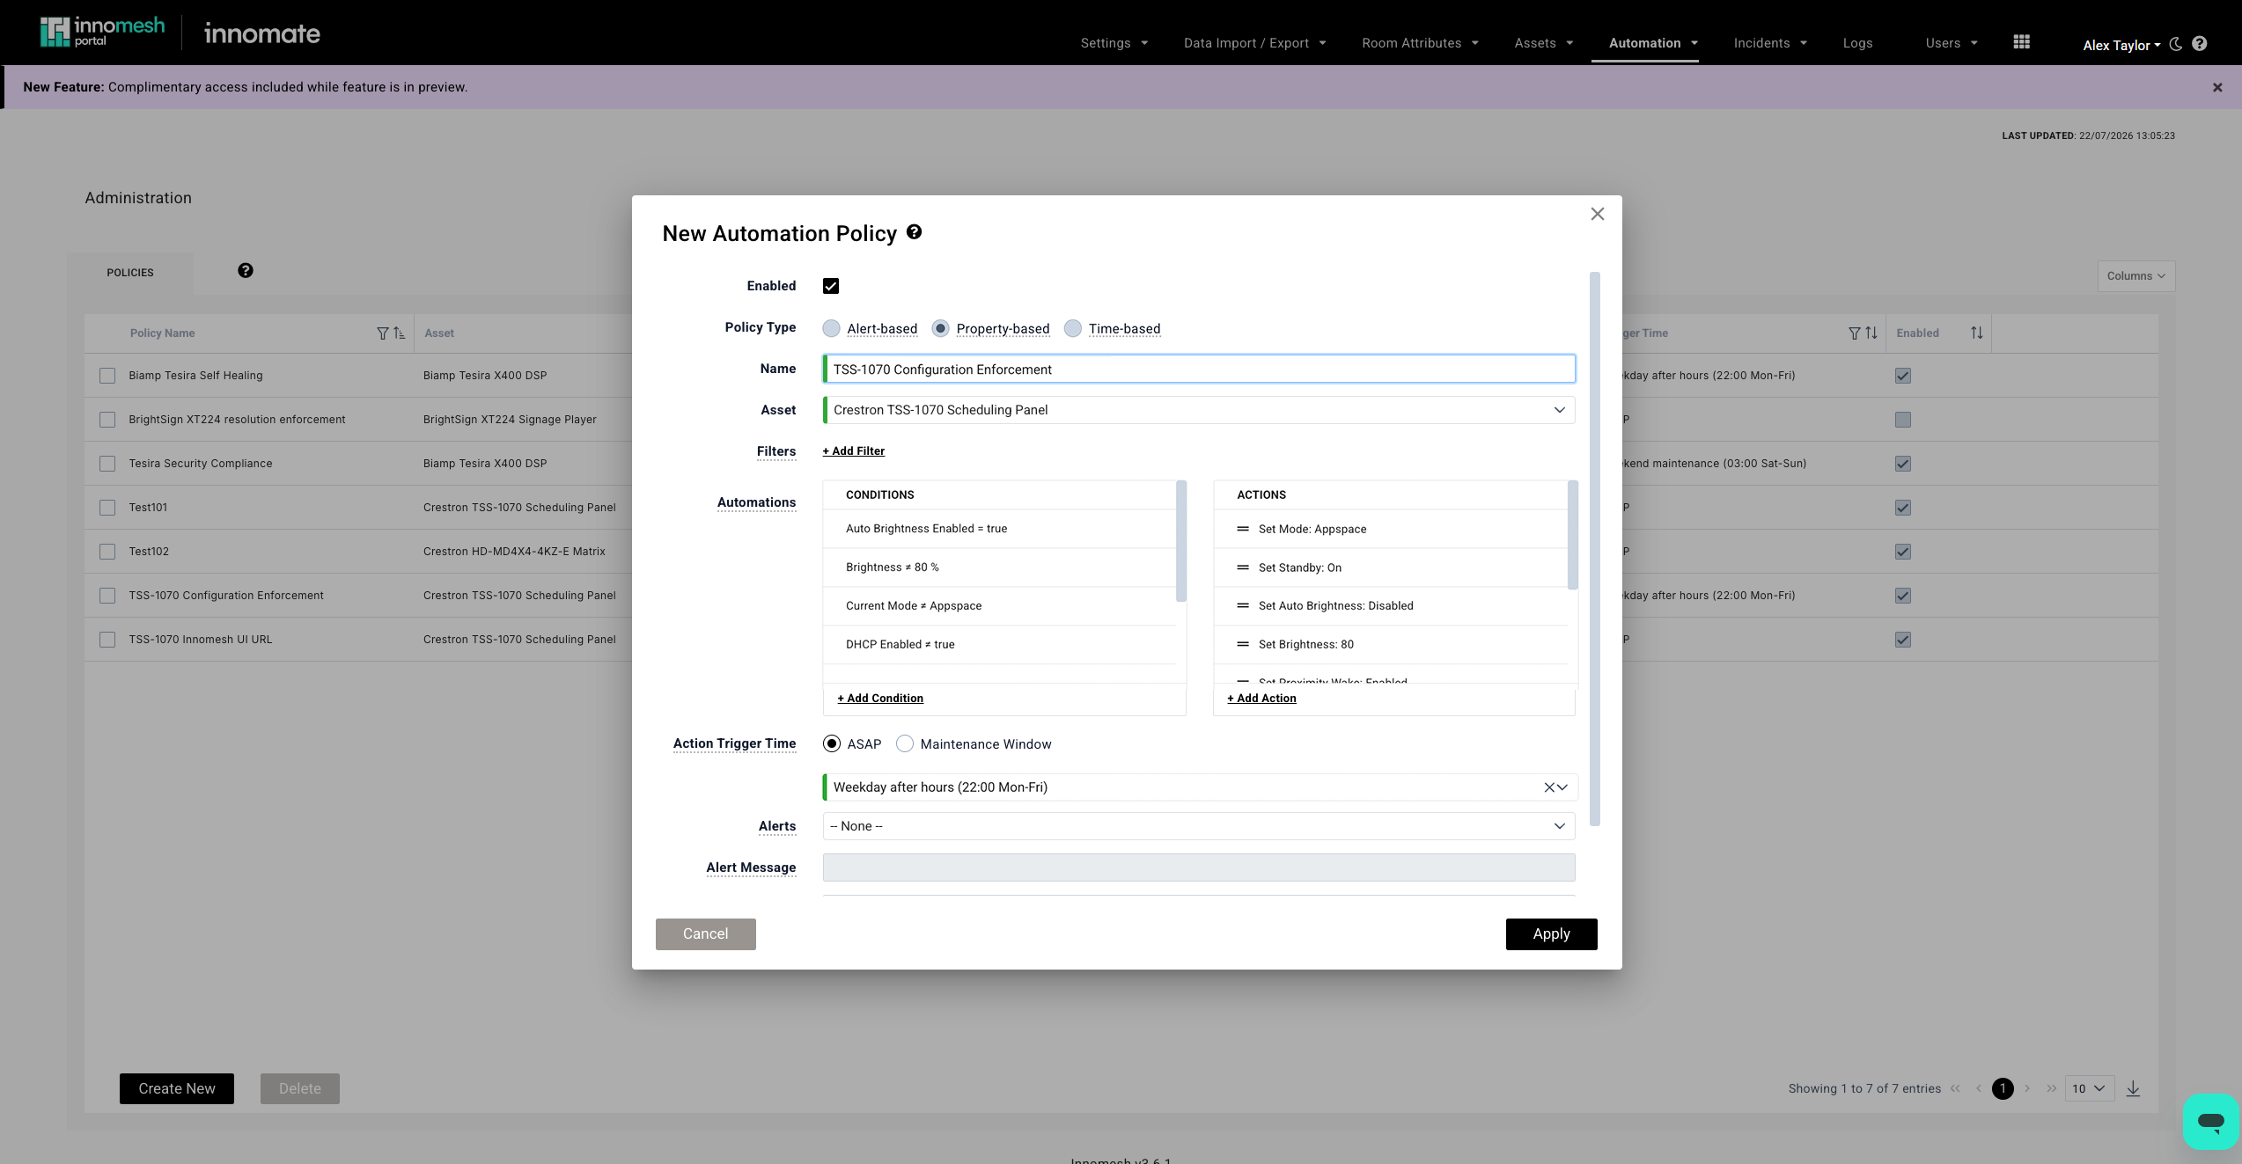Screen dimensions: 2242x1164
Task: Click Add Filter link
Action: pyautogui.click(x=854, y=451)
